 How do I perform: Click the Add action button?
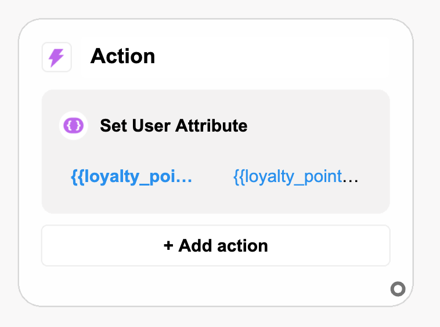coord(216,245)
